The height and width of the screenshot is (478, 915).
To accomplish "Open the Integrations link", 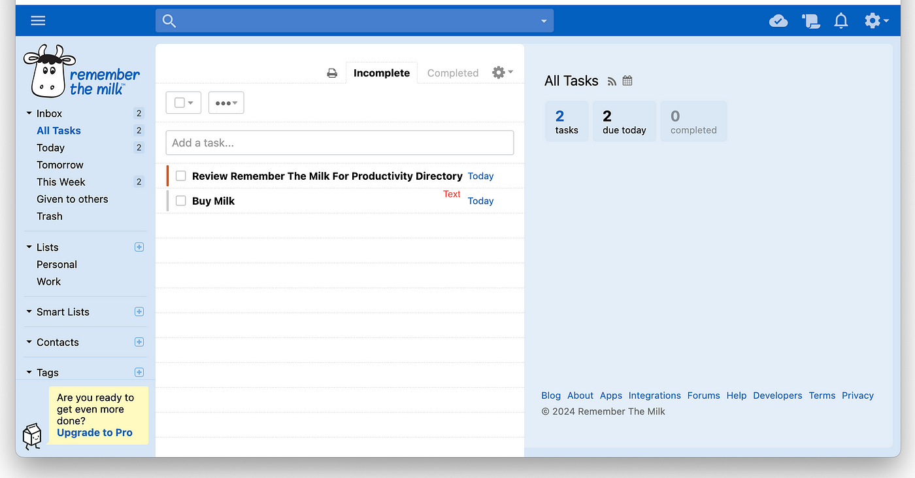I will (655, 396).
